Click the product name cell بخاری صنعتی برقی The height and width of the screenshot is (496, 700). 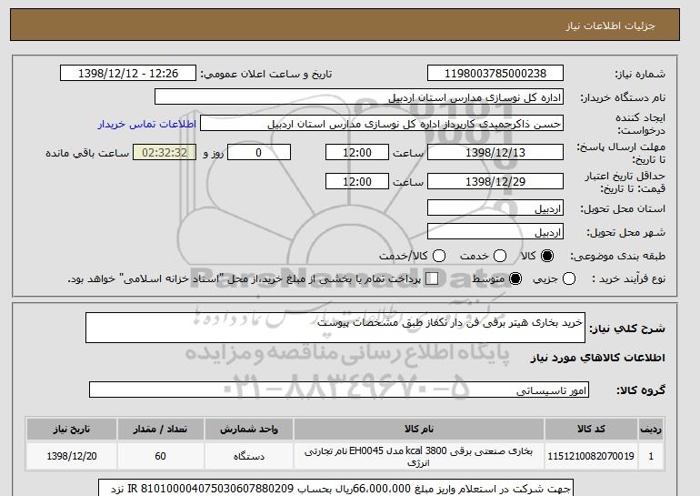point(419,456)
